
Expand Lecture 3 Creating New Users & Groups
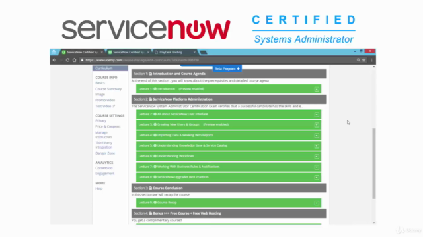pyautogui.click(x=317, y=125)
